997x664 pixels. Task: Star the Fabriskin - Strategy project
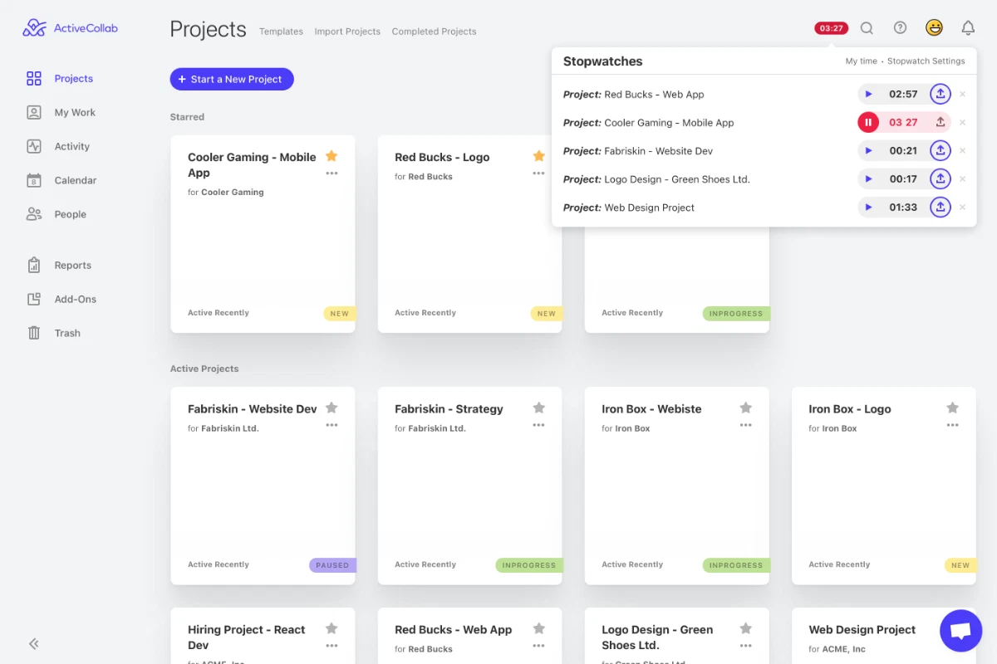538,408
